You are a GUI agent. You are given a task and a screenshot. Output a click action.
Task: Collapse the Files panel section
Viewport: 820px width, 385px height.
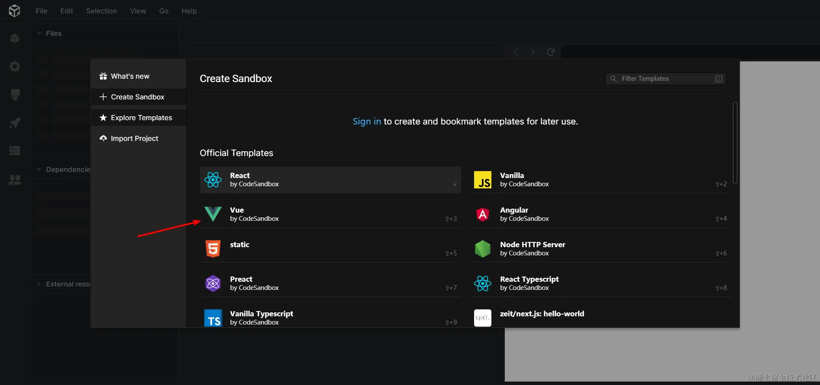point(39,33)
